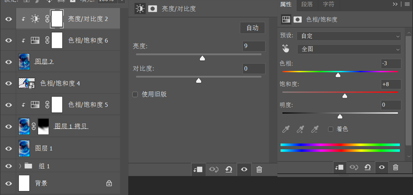Select the black-white mask thumbnail of 图层 1 拷贝
This screenshot has height=195, width=413.
click(x=43, y=127)
